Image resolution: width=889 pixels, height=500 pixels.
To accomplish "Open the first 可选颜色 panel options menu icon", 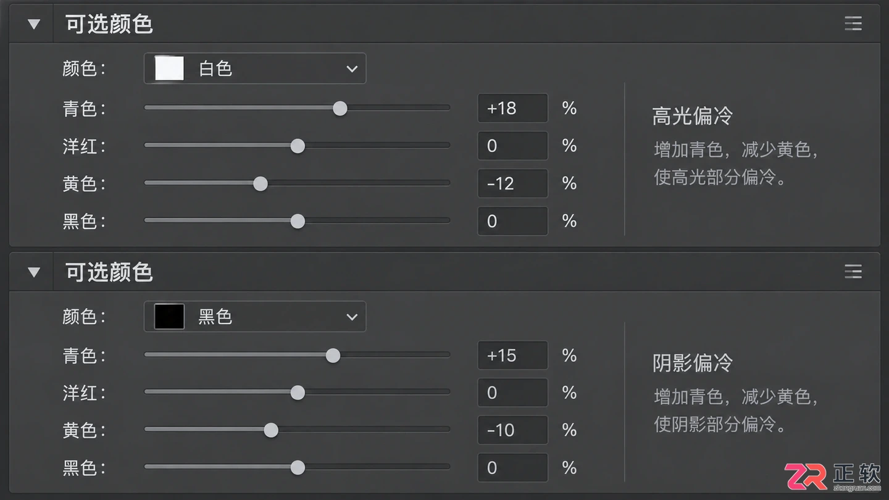I will [853, 24].
